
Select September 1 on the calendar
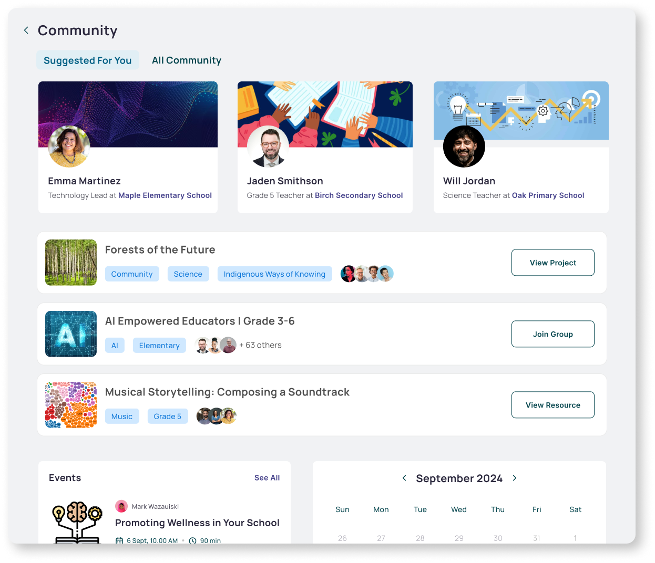tap(575, 538)
